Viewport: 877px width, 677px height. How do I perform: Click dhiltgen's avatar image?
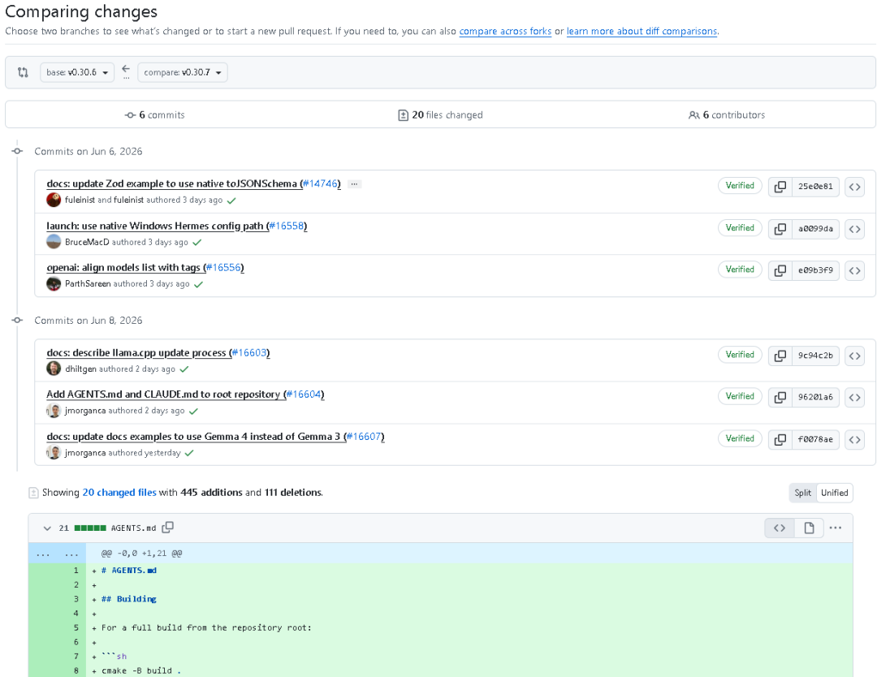pos(54,369)
